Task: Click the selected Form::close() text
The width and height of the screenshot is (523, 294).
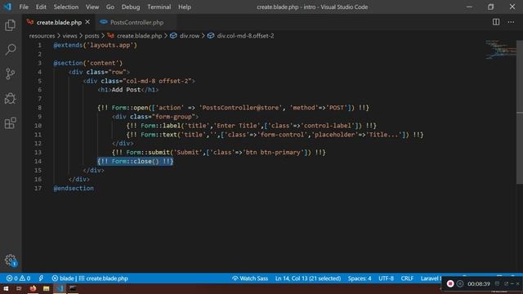Action: coord(135,162)
